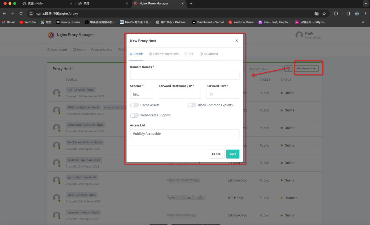This screenshot has width=370, height=225.
Task: Click the help icon beside search box
Action: (288, 68)
